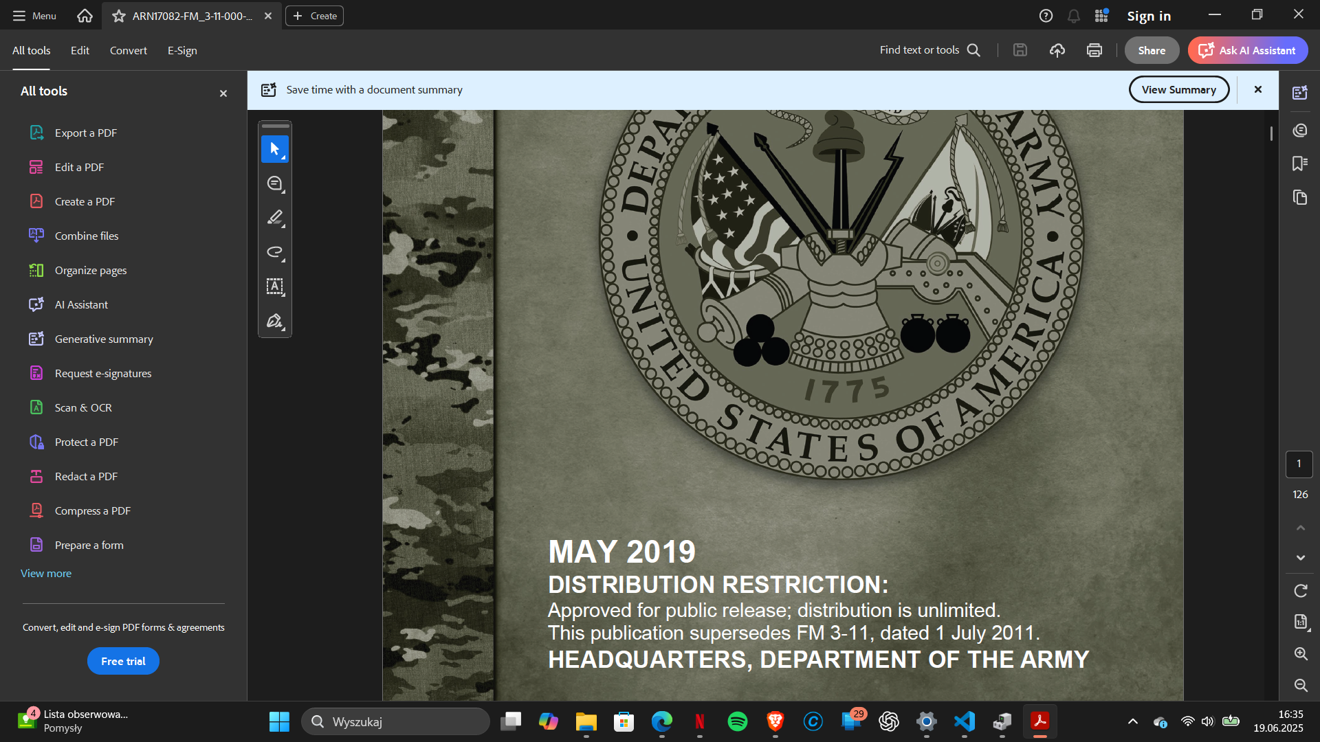Show hidden system tray icons

(1132, 721)
